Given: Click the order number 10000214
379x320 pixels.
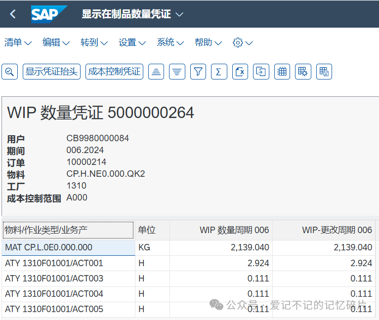Looking at the screenshot, I should tap(86, 162).
